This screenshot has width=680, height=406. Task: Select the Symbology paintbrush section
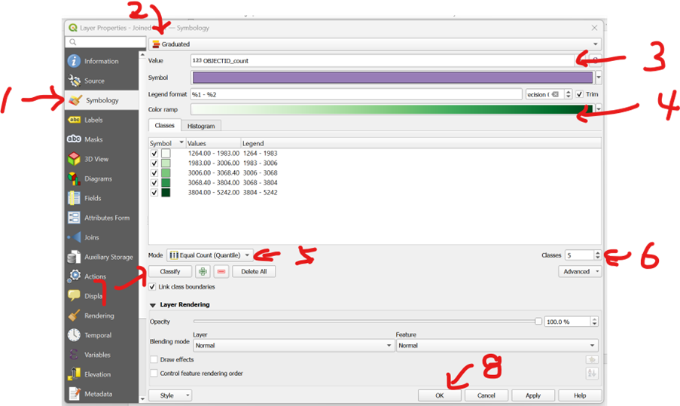(x=102, y=100)
